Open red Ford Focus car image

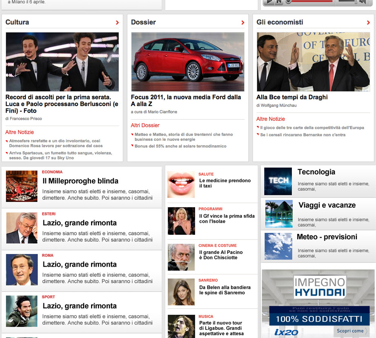(188, 62)
